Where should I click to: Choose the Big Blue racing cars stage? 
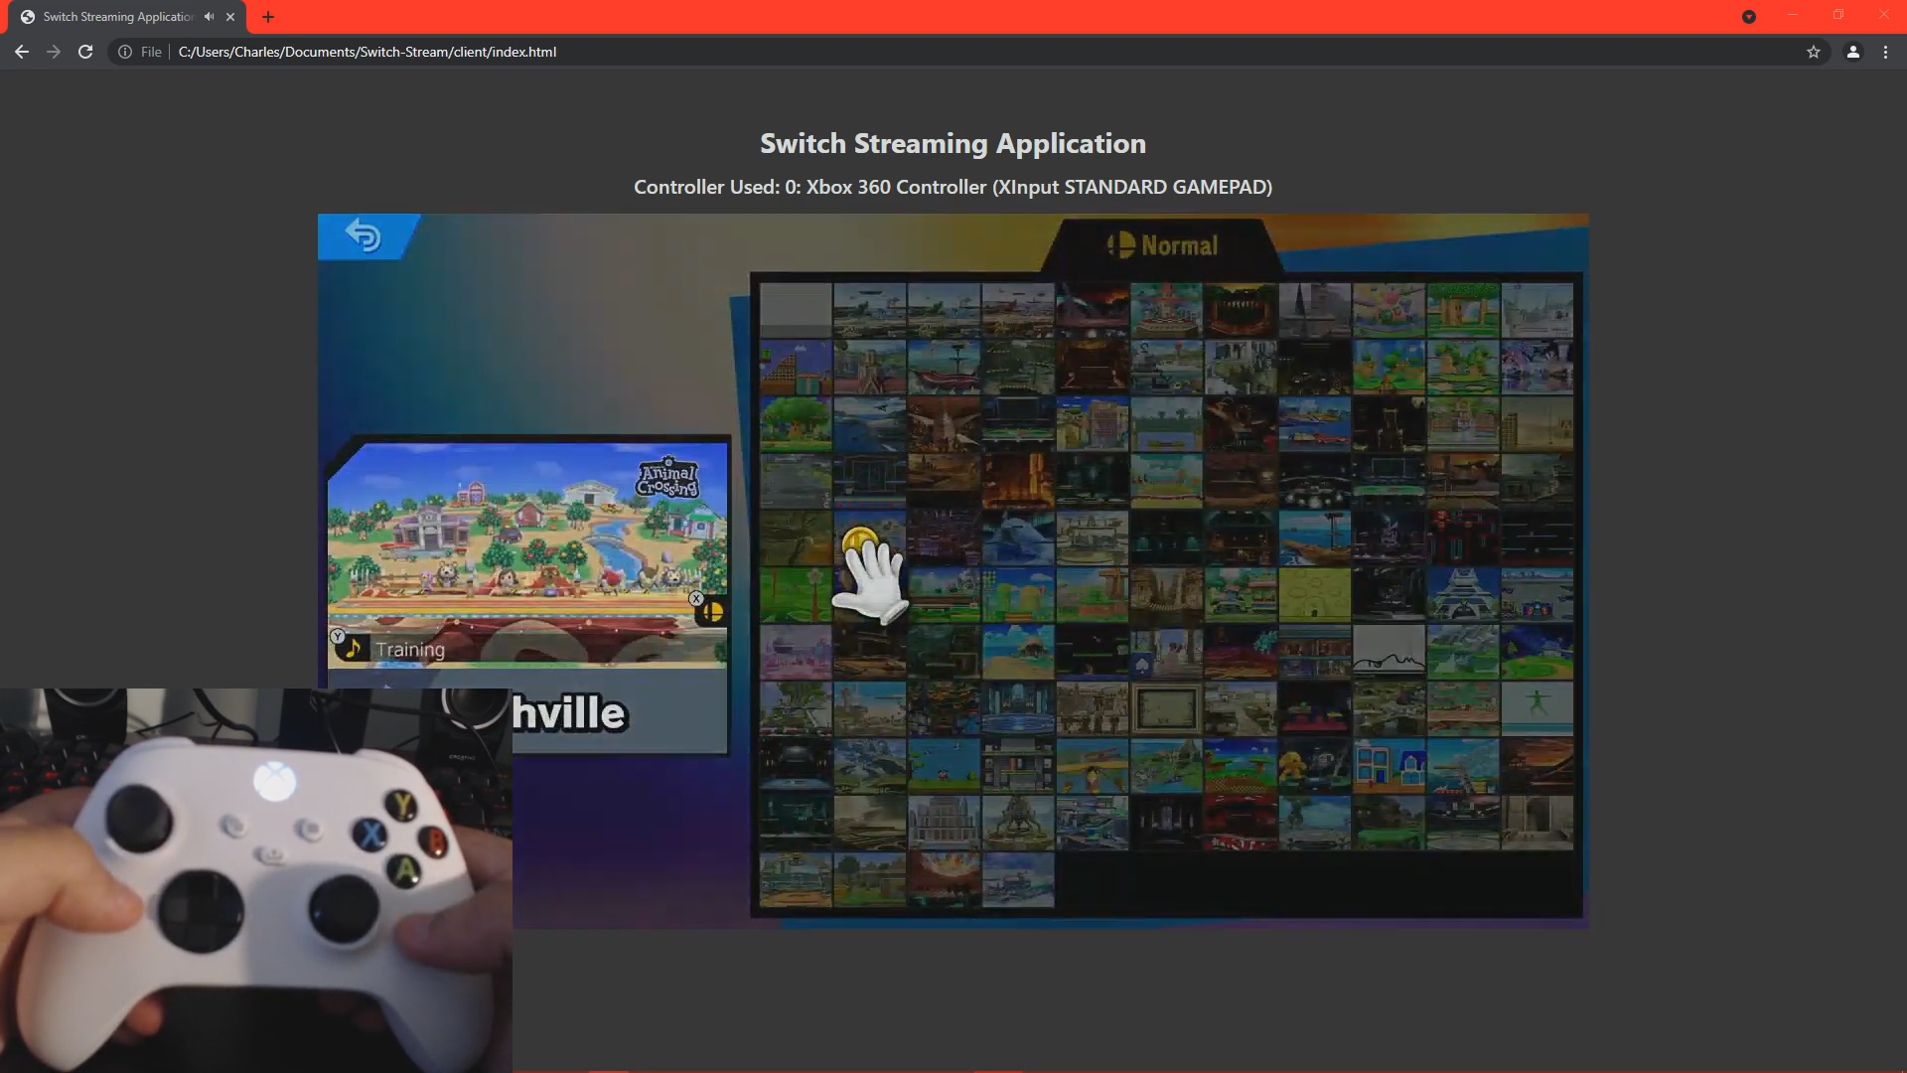(1314, 425)
